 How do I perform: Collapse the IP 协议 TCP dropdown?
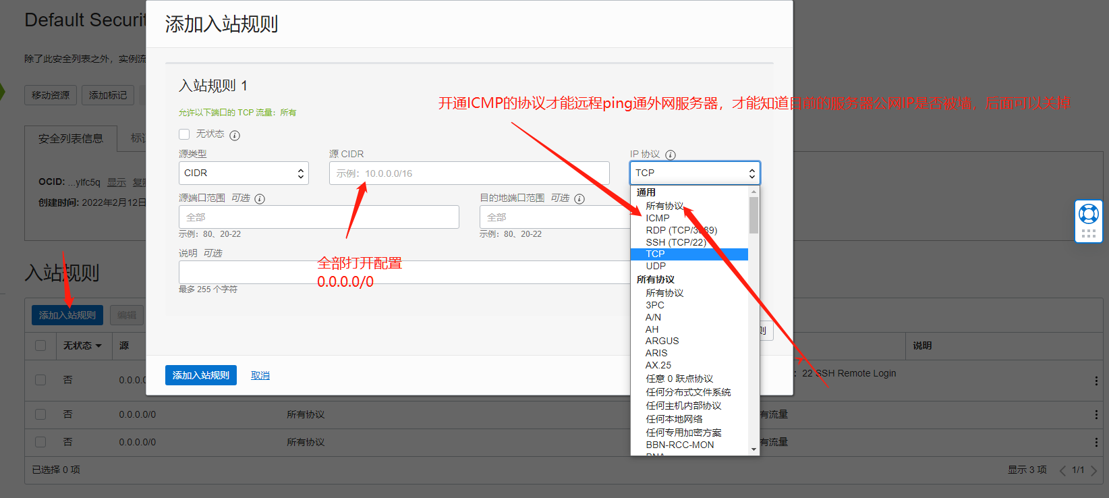coord(695,173)
